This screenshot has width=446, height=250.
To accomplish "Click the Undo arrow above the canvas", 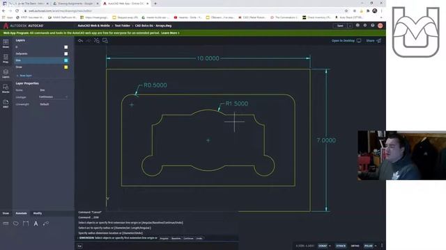I will [81, 41].
